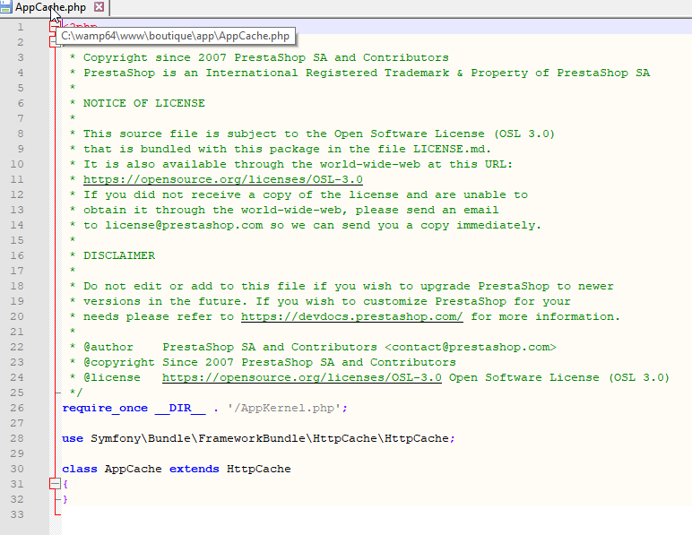Viewport: 692px width, 535px height.
Task: Open the OSL-3.0 license link on line 24
Action: pyautogui.click(x=302, y=377)
